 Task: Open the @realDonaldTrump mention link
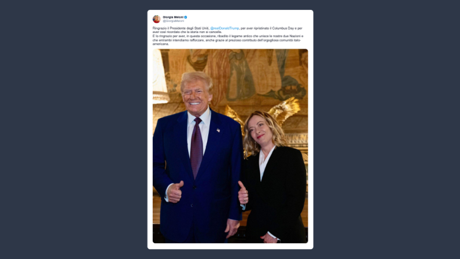click(225, 28)
